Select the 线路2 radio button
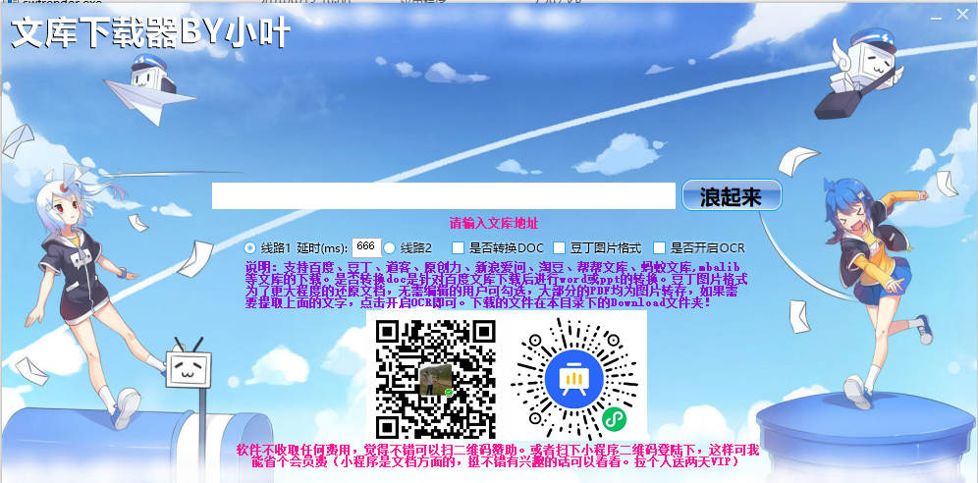Image resolution: width=978 pixels, height=483 pixels. click(389, 247)
